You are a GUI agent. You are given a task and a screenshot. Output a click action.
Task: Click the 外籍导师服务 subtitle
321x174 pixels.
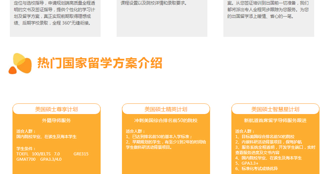56,120
